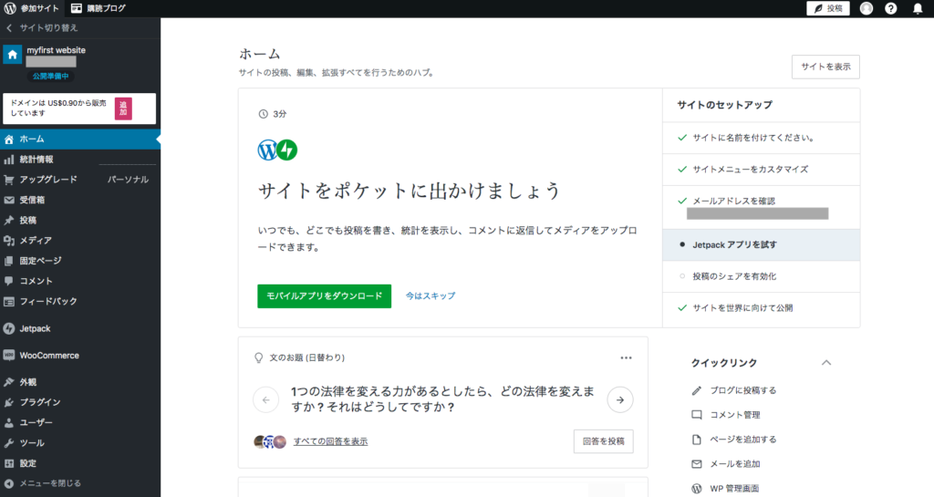The height and width of the screenshot is (497, 934).
Task: Click the green モバイルアプリをダウンロード button
Action: pyautogui.click(x=324, y=296)
